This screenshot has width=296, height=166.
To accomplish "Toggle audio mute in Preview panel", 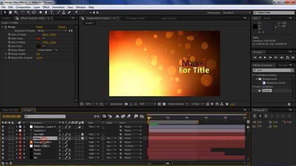I will pyautogui.click(x=282, y=58).
